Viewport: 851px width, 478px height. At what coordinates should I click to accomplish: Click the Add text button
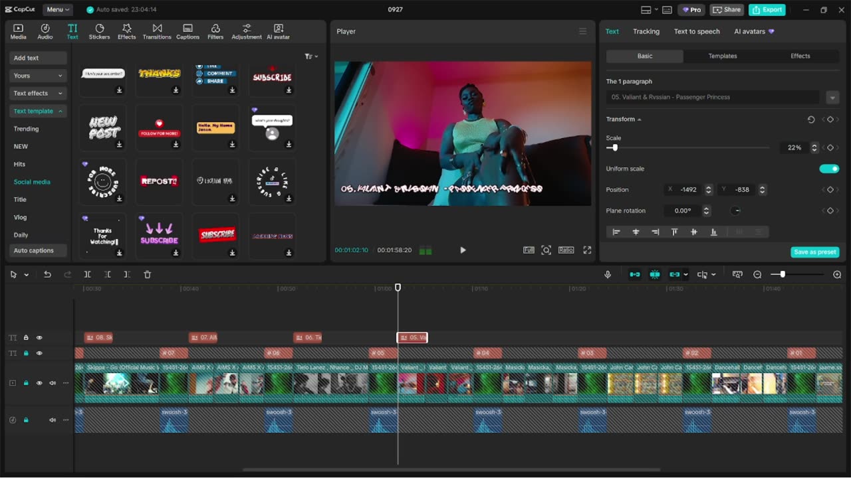click(x=39, y=58)
